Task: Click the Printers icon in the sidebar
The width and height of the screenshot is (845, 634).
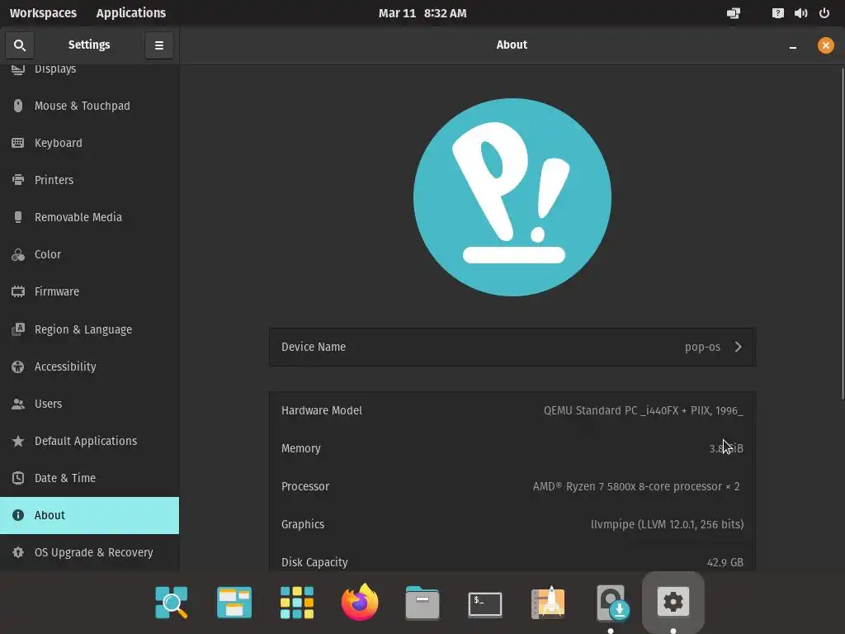Action: pyautogui.click(x=18, y=180)
